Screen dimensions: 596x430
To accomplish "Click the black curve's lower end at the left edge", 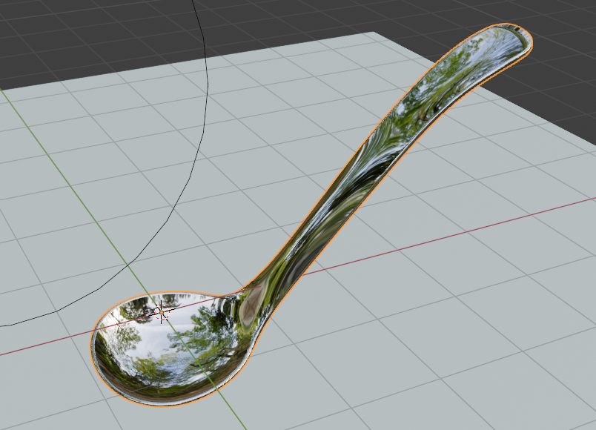I will (x=4, y=325).
